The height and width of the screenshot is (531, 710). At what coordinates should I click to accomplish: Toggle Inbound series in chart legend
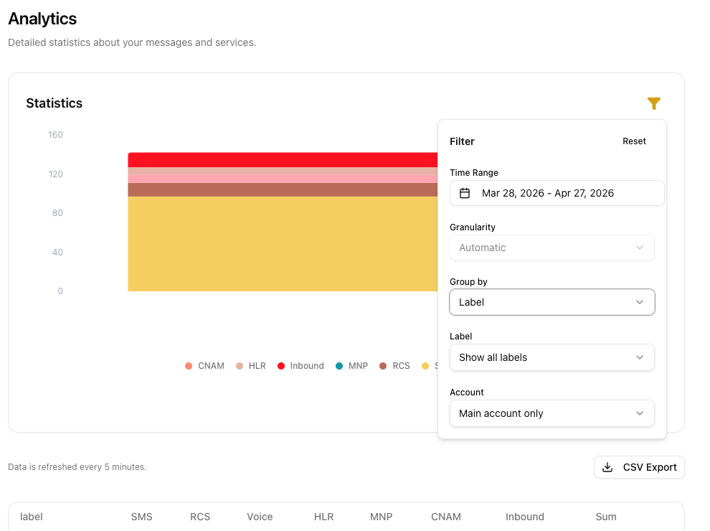(x=300, y=366)
